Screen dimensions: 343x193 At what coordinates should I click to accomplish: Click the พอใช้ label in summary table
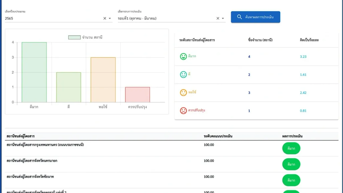[192, 92]
